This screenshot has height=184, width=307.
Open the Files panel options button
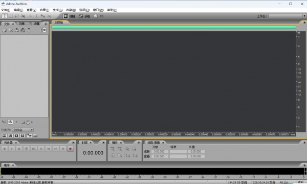pos(43,30)
